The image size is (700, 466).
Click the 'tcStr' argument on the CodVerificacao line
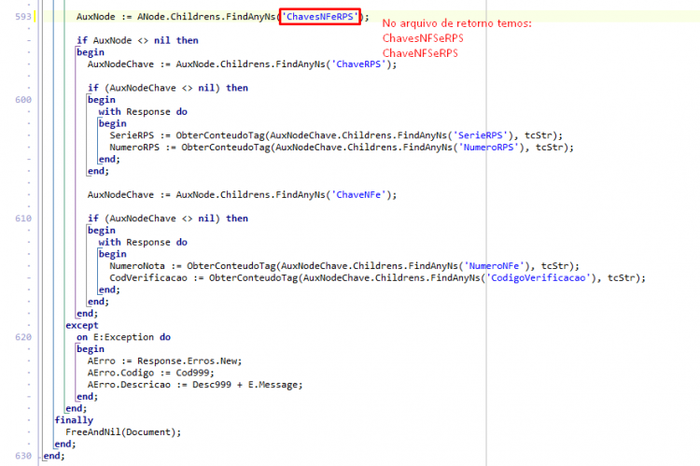coord(622,278)
